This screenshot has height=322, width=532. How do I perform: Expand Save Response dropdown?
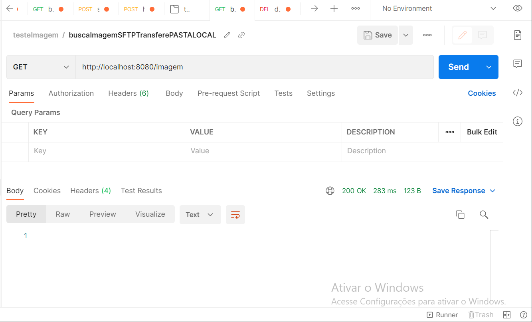[x=464, y=191]
